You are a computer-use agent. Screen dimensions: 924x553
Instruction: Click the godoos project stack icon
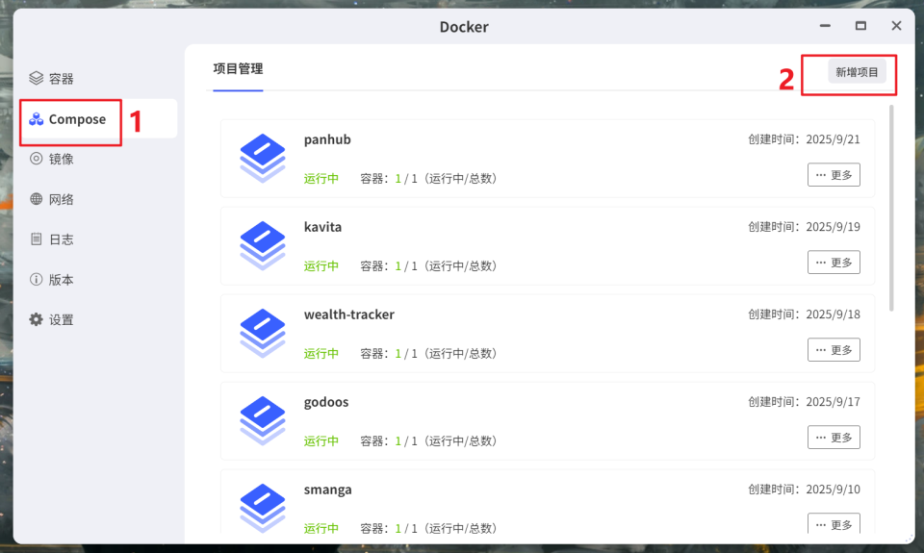[x=263, y=420]
